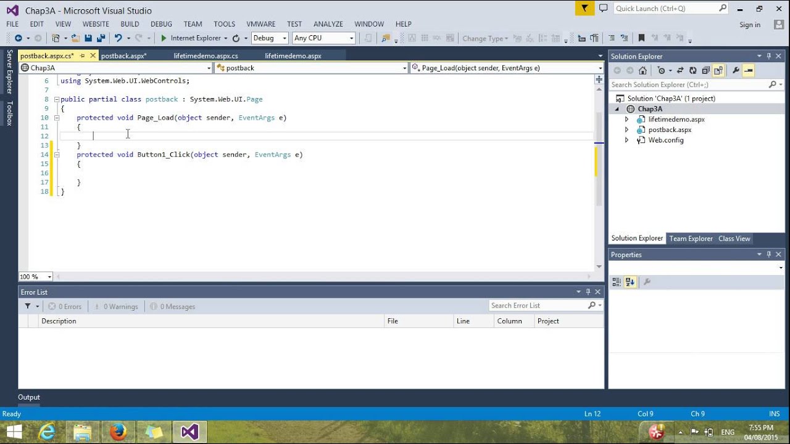Screen dimensions: 790x444
Task: Split the code editor with the splitter icon
Action: (x=599, y=80)
